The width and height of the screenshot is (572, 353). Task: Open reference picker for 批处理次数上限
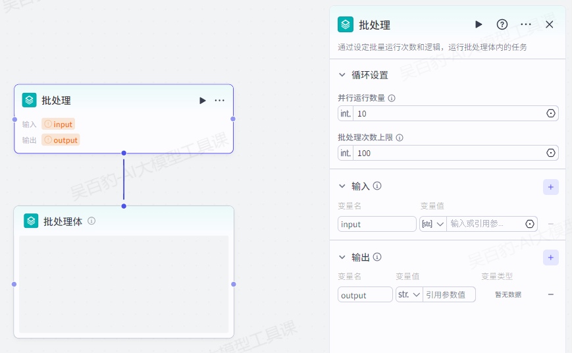(551, 153)
